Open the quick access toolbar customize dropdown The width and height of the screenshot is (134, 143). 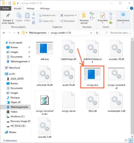point(18,3)
